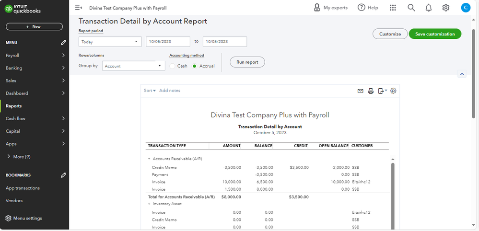
Task: Select the Accrual accounting method
Action: 194,66
